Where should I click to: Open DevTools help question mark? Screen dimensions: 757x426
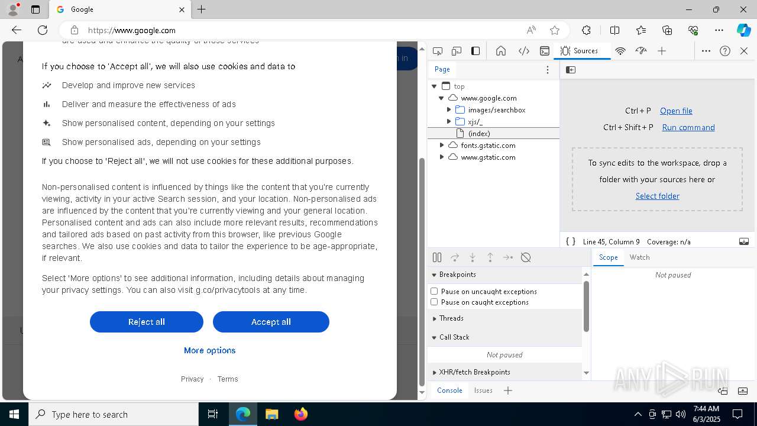725,51
